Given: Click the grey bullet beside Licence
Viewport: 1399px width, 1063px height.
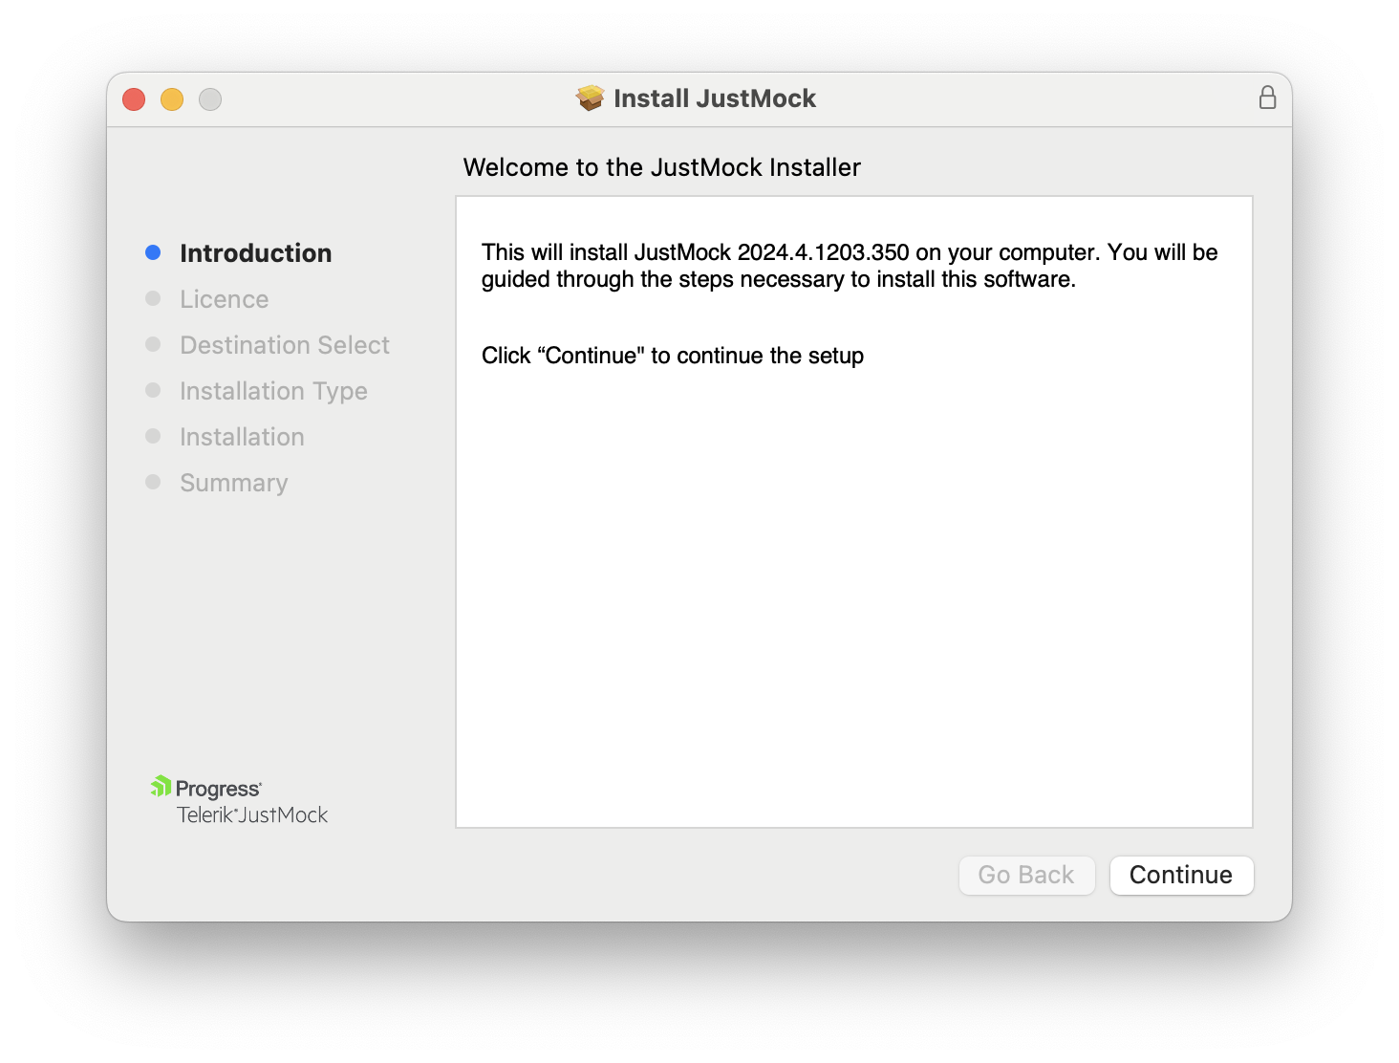Looking at the screenshot, I should (153, 299).
